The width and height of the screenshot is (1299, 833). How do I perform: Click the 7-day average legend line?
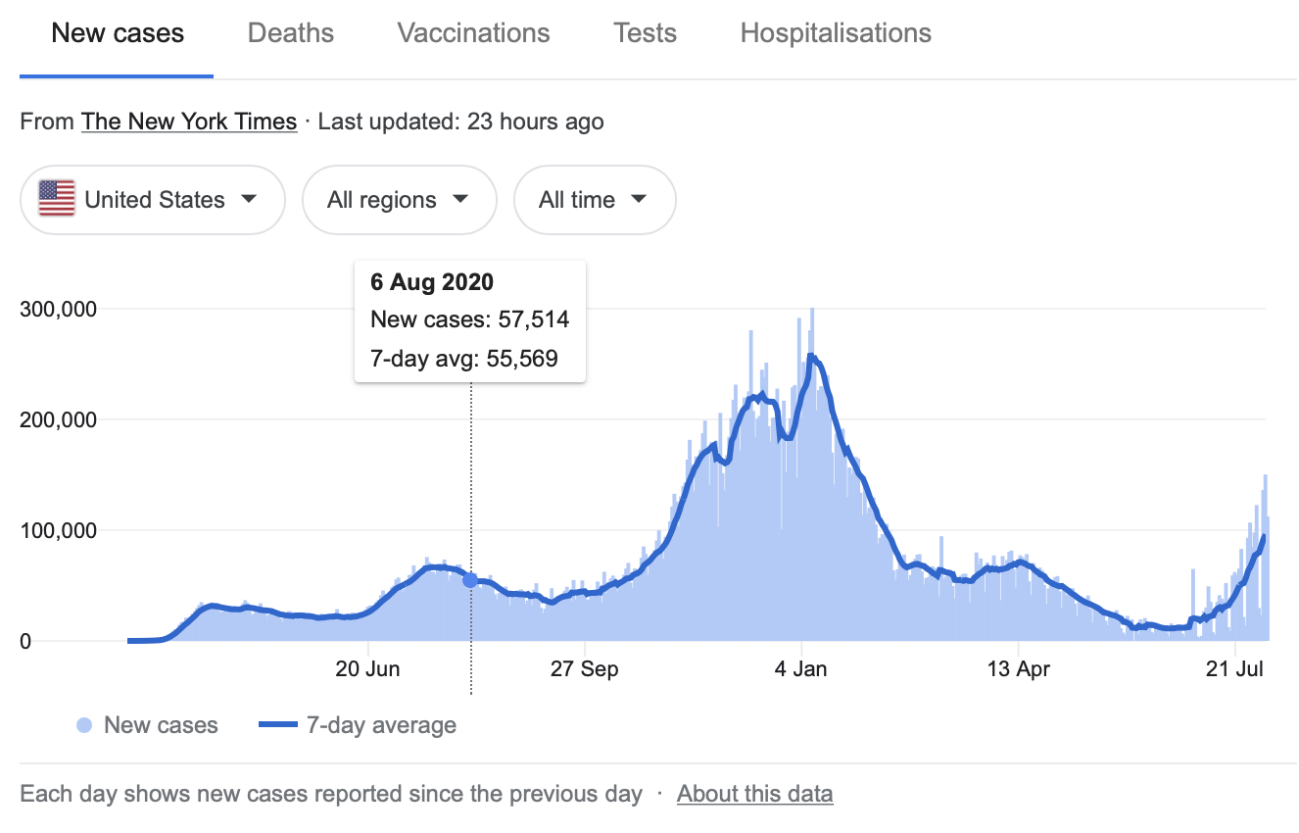[x=278, y=726]
